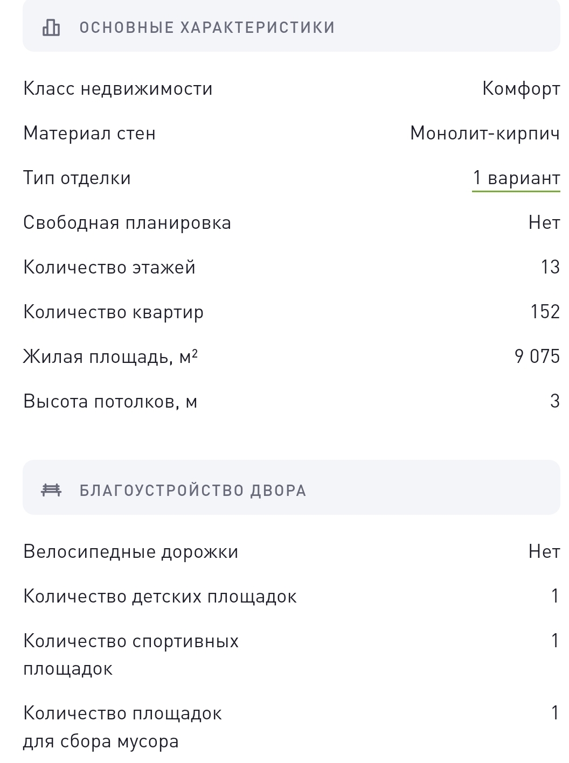
Task: Click the 'Количество площадок для сбора мусора' label
Action: pos(122,727)
